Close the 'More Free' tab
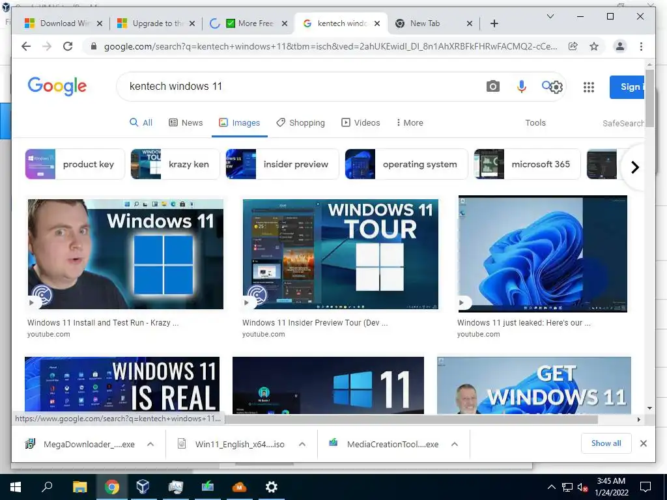 coord(285,23)
